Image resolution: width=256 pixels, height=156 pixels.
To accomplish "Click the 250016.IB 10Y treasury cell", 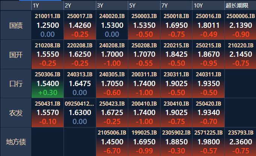I will tap(209, 25).
